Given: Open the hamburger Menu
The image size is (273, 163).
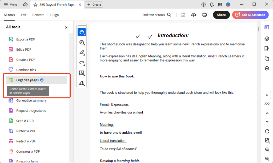Looking at the screenshot, I should [10, 4].
